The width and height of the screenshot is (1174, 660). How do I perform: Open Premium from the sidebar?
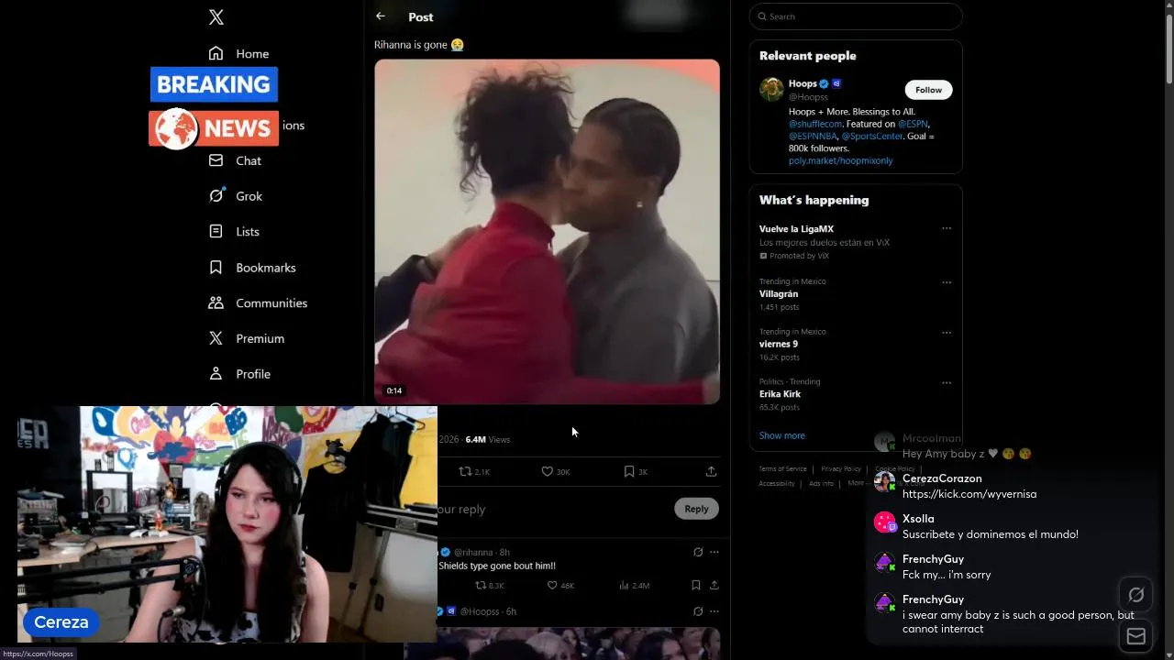(248, 338)
